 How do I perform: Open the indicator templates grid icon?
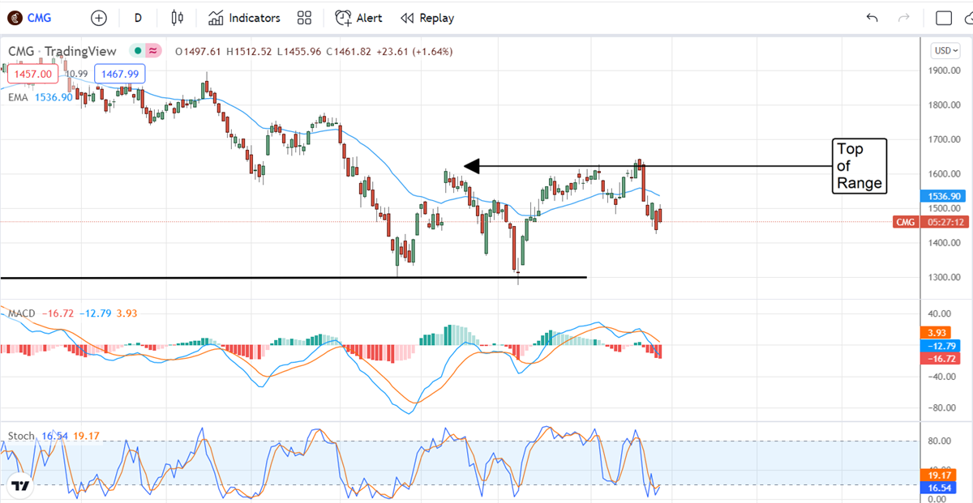pos(304,18)
